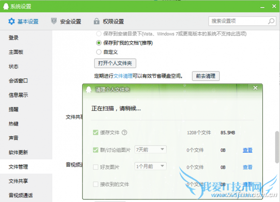Click in the 搜索设置项 search field
The height and width of the screenshot is (202, 280).
click(242, 21)
